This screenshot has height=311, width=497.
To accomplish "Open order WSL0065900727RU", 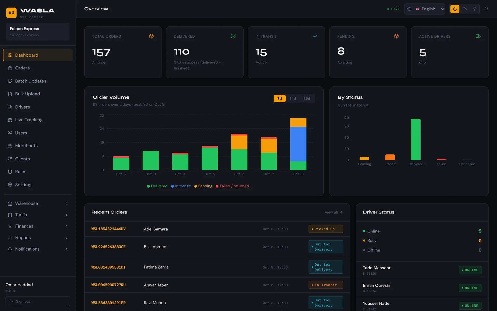I will point(108,285).
